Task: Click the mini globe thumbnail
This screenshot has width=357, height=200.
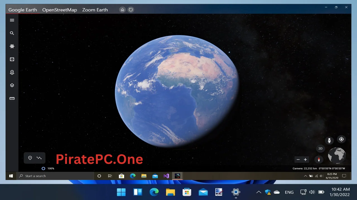Action: (337, 155)
